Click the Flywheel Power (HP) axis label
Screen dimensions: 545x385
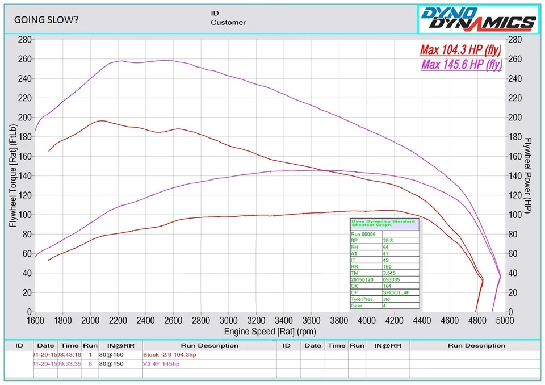pyautogui.click(x=529, y=175)
